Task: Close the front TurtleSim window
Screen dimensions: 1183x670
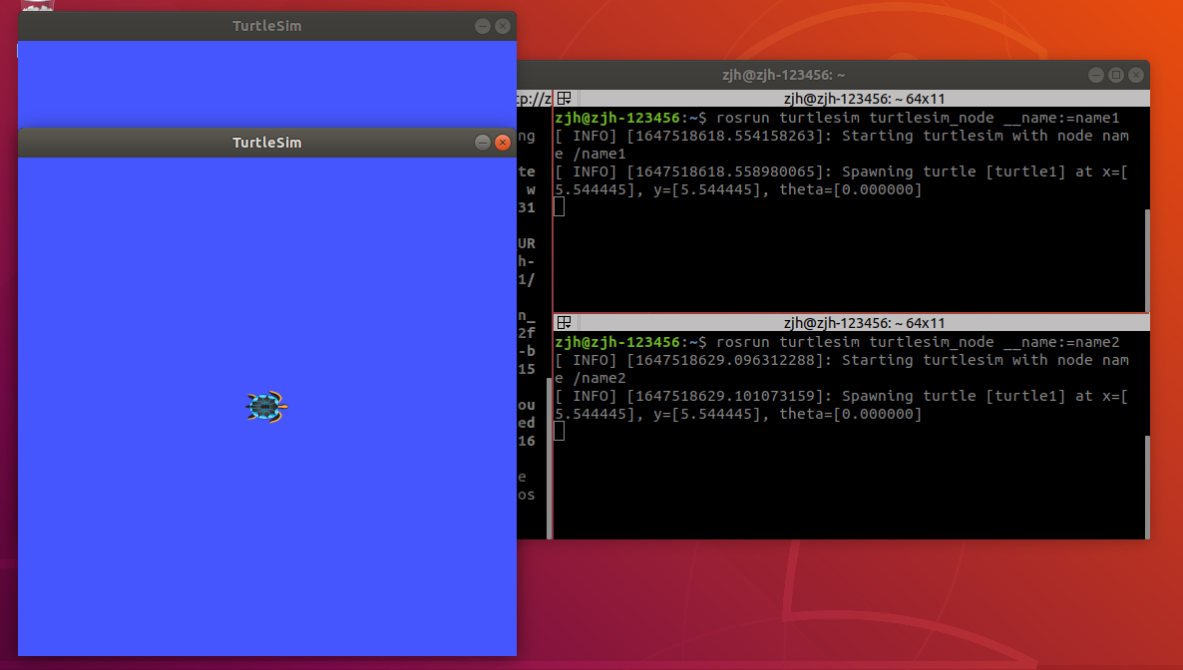Action: [503, 143]
